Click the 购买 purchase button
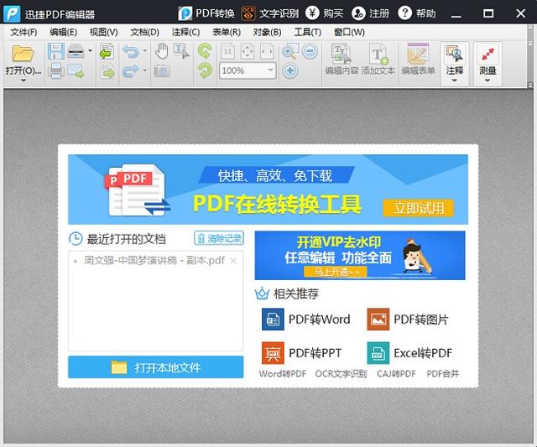The width and height of the screenshot is (537, 447). click(x=325, y=13)
